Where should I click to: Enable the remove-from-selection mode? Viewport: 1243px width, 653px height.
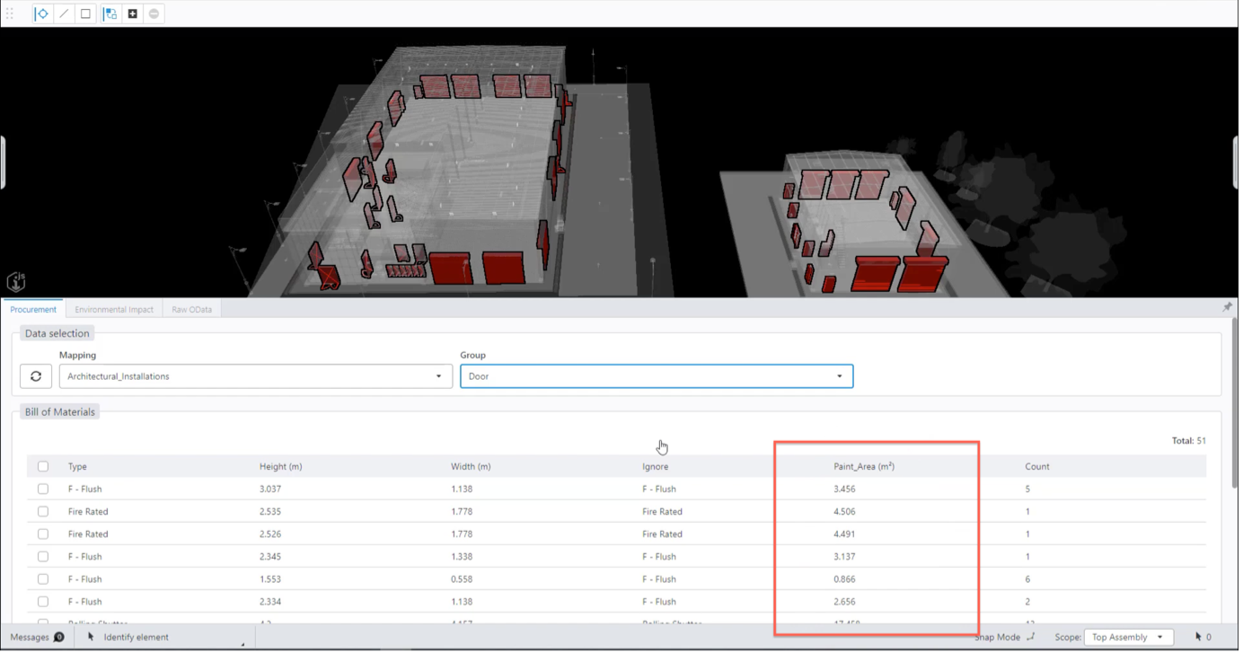point(153,13)
